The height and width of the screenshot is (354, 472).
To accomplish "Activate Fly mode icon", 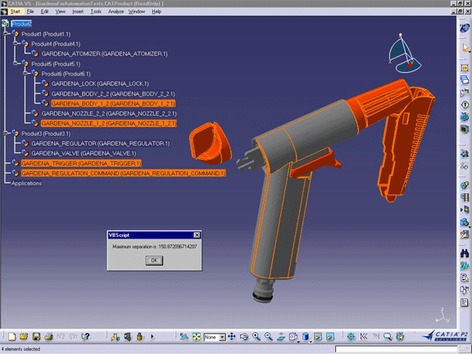I will 184,337.
